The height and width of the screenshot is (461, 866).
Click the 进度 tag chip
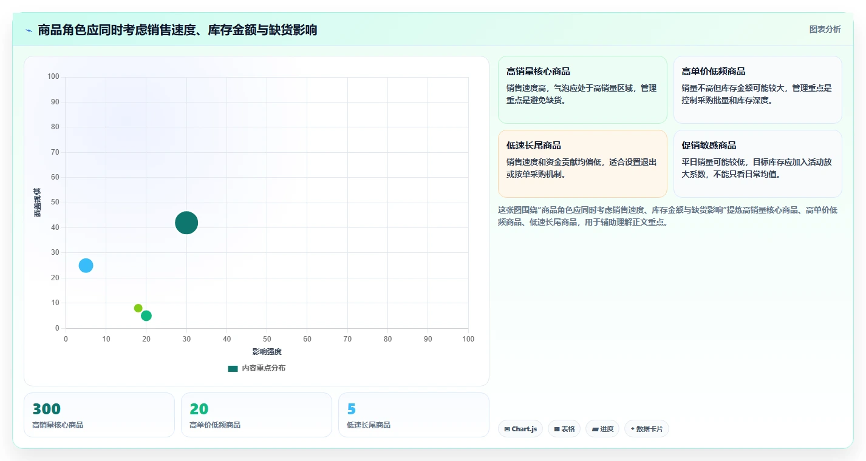pos(602,429)
